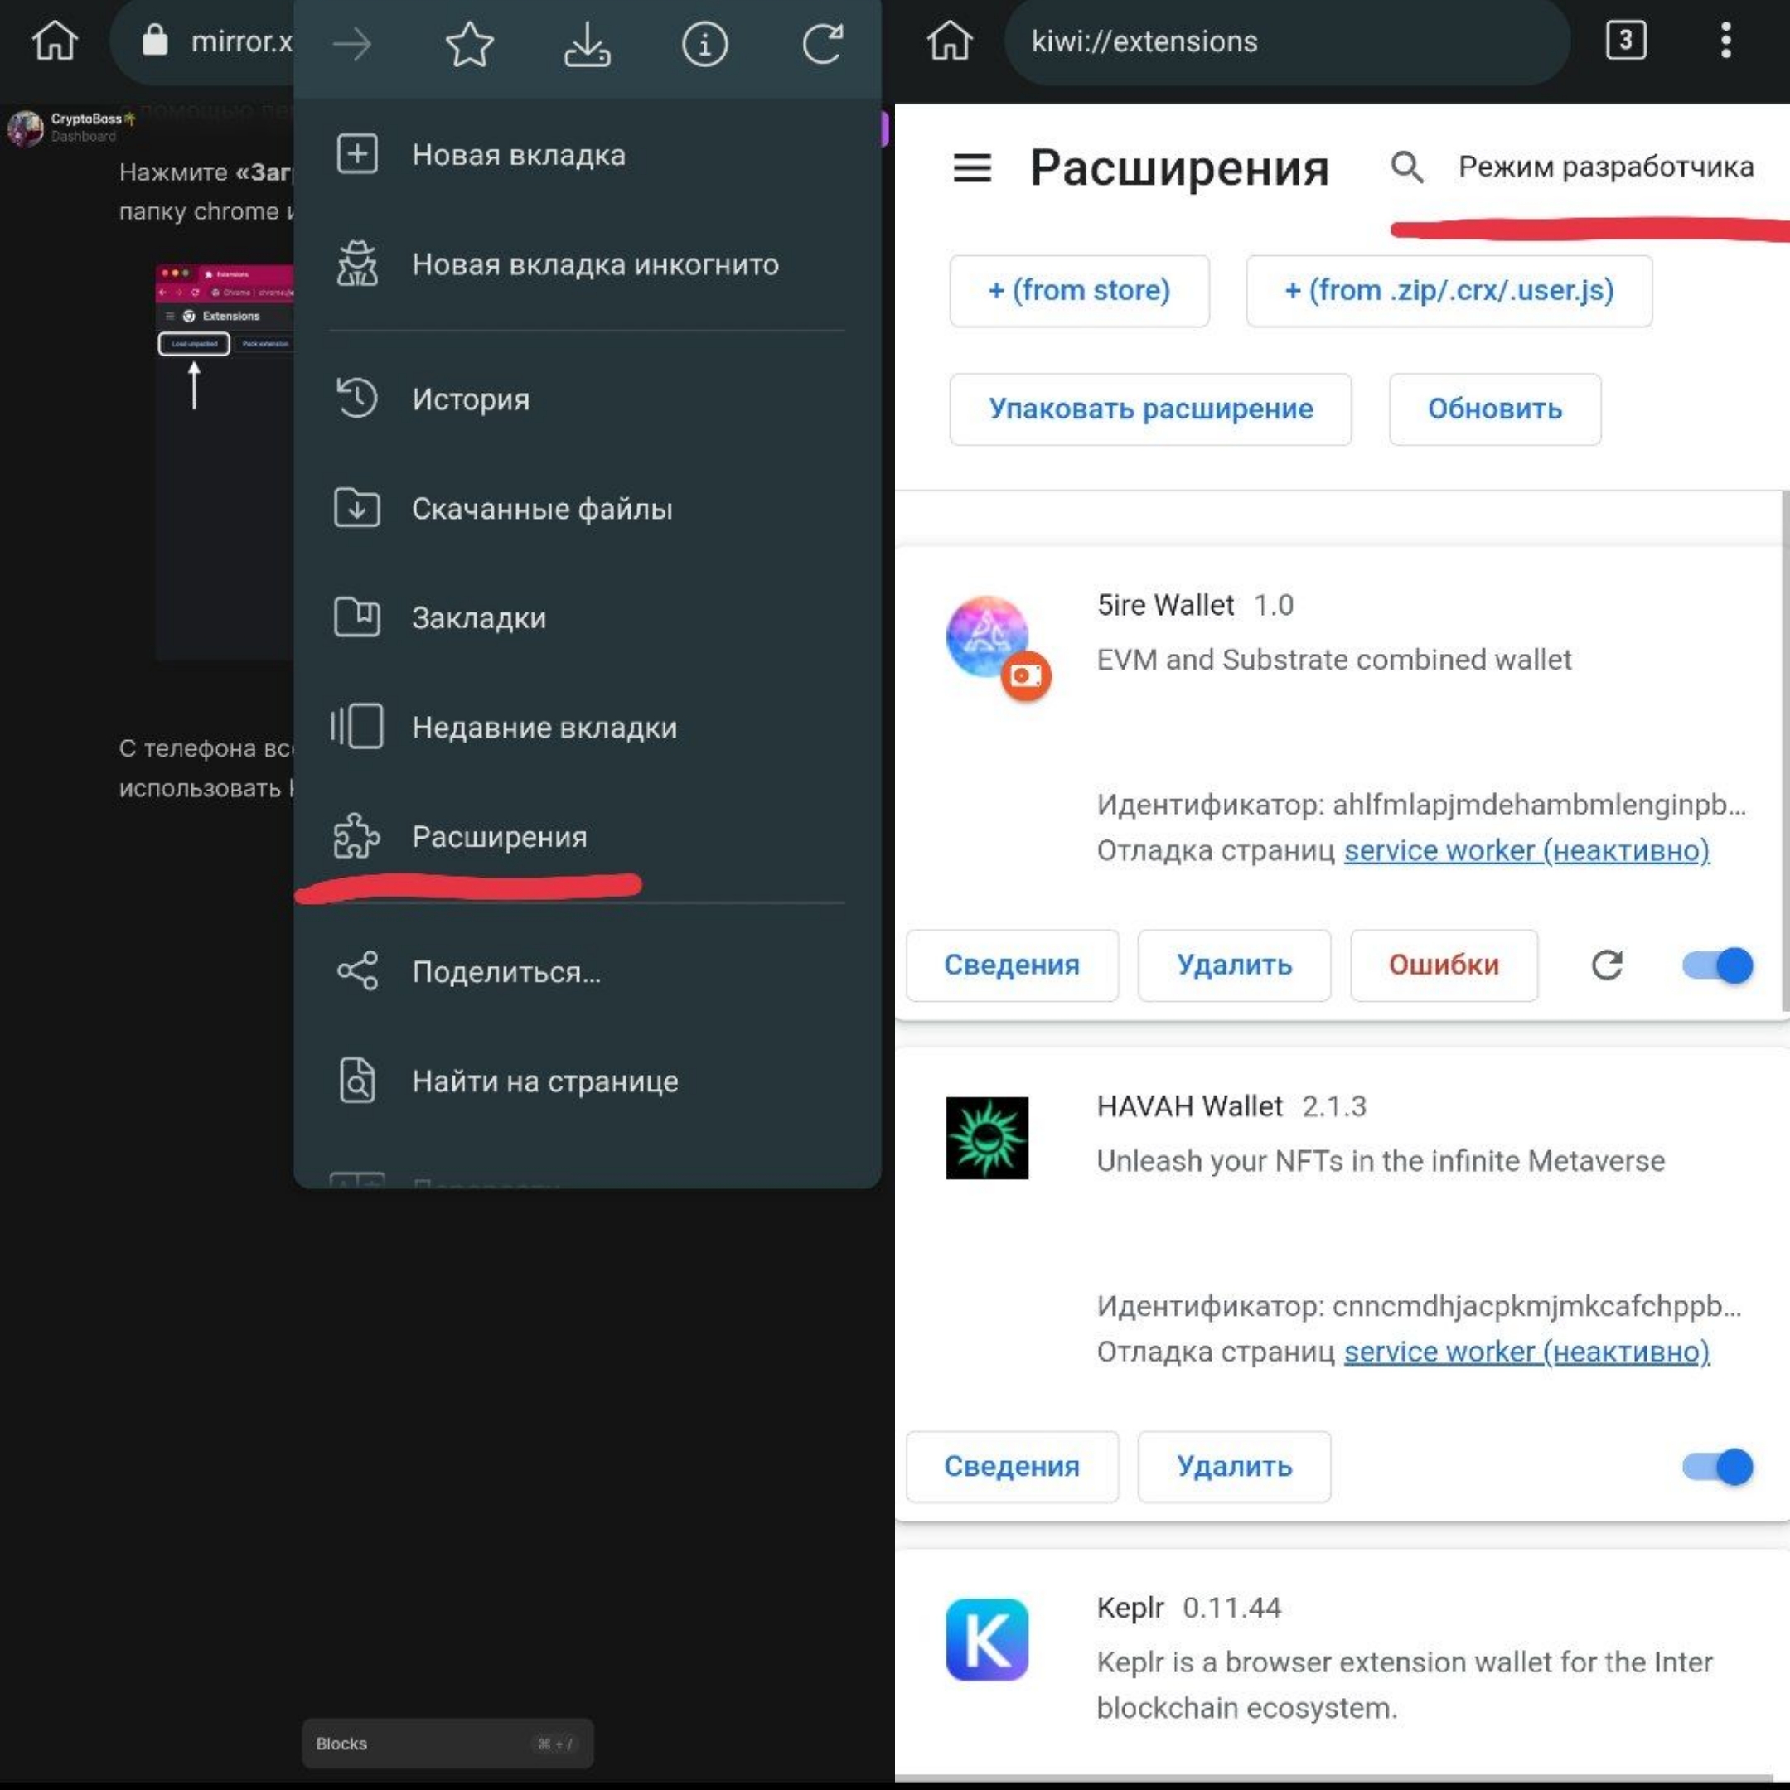
Task: Select Найти на странице
Action: [x=588, y=1081]
